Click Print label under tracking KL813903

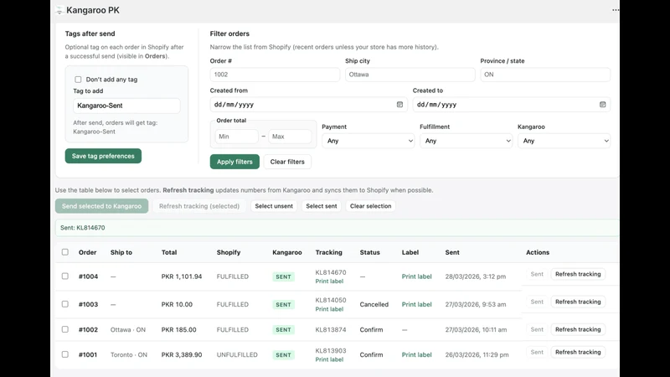coord(329,359)
